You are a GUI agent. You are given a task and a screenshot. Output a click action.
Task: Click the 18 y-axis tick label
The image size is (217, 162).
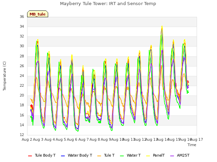click(x=22, y=105)
